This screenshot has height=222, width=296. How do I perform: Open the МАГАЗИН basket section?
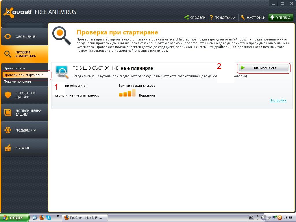[x=25, y=148]
